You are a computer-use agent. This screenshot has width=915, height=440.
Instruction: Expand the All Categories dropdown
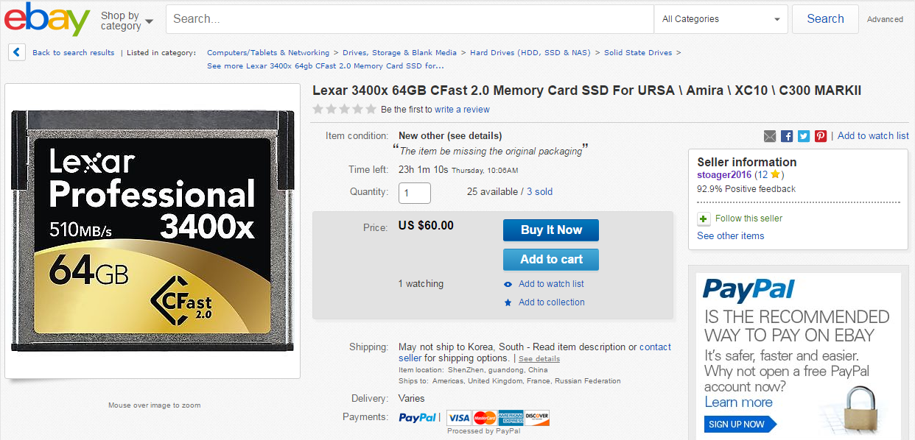[721, 19]
